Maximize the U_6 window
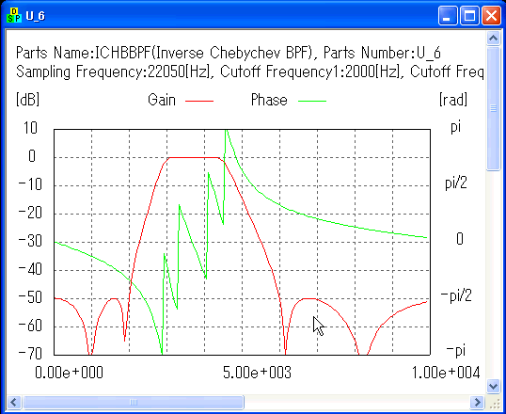 point(469,15)
